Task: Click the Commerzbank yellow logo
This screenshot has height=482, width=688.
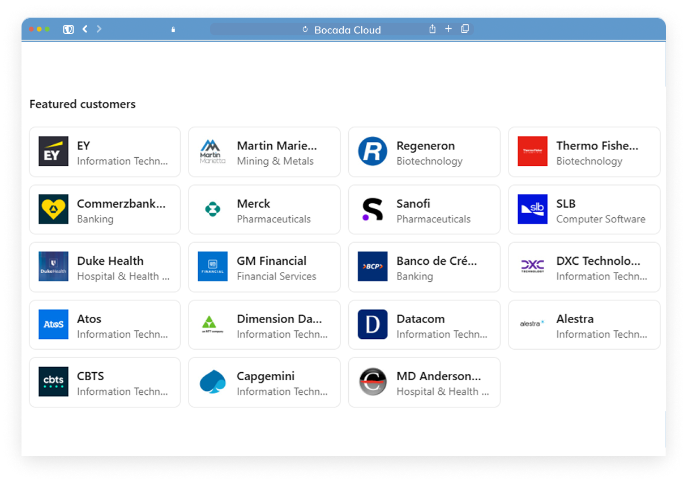Action: click(x=53, y=209)
